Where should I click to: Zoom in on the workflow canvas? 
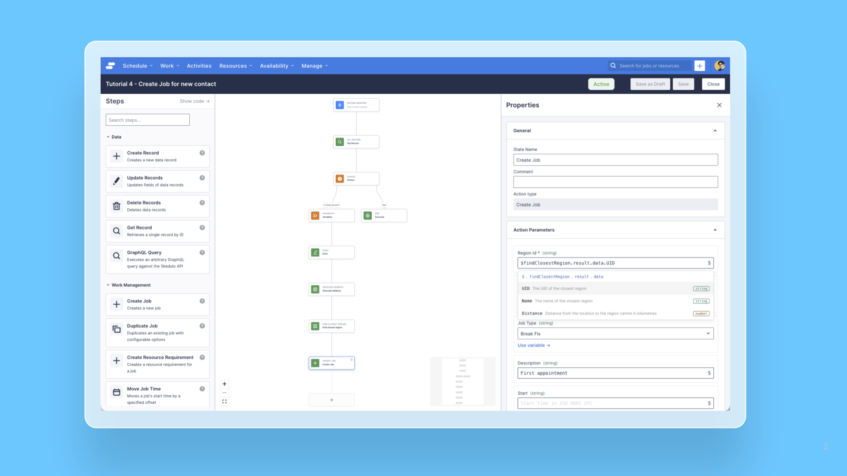pyautogui.click(x=225, y=384)
